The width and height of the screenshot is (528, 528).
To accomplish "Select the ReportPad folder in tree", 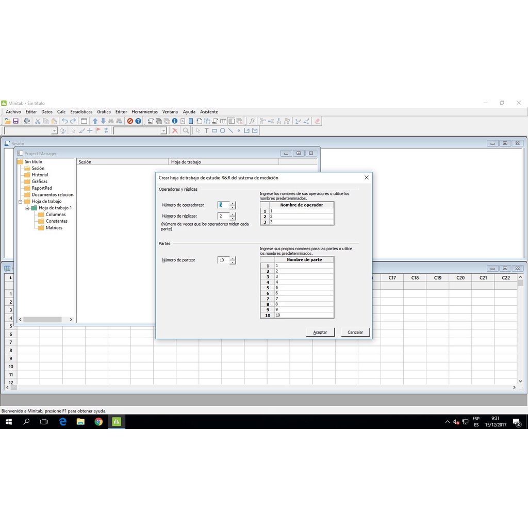I will point(41,188).
